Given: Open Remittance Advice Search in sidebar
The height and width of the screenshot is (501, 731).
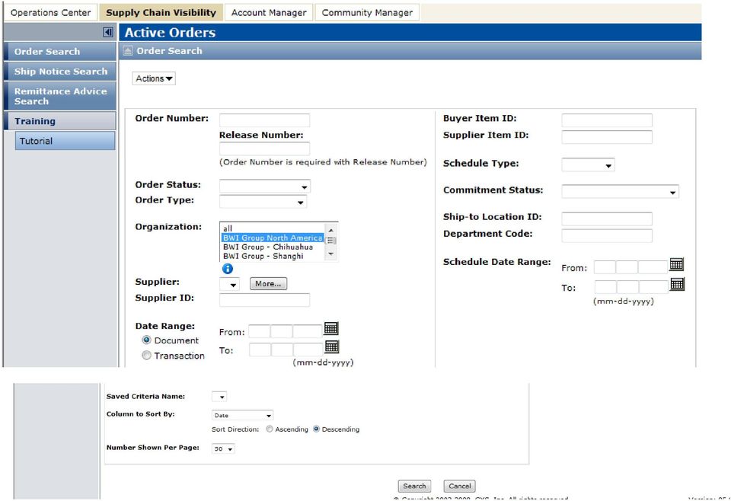Looking at the screenshot, I should 60,96.
